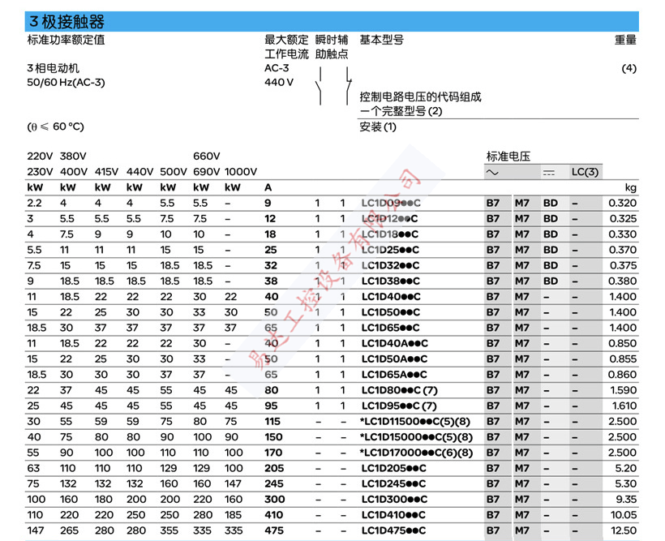Select the weight value "0.850"

(623, 344)
